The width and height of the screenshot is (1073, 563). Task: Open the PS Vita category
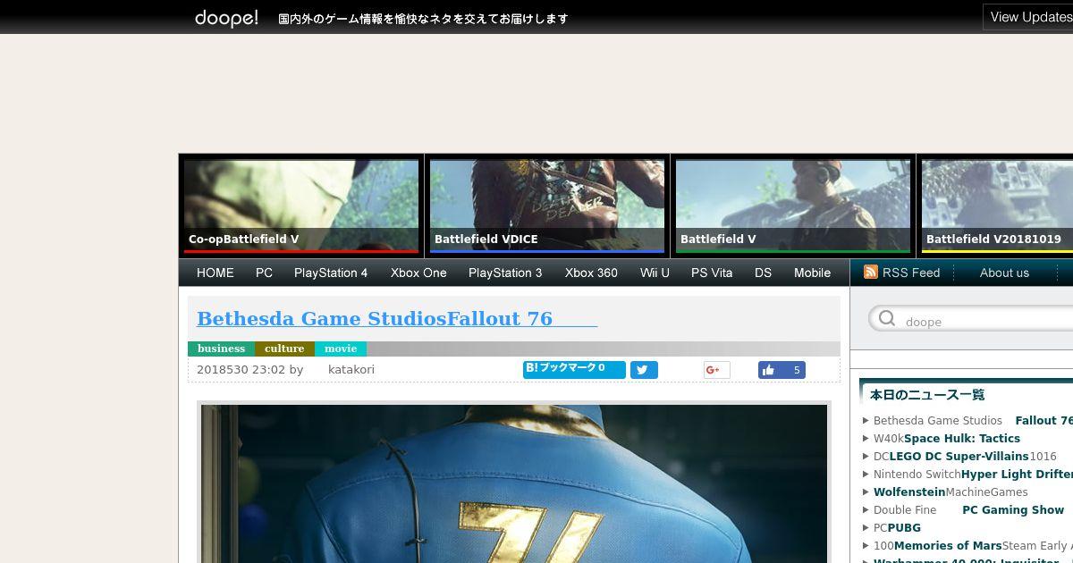click(x=712, y=273)
